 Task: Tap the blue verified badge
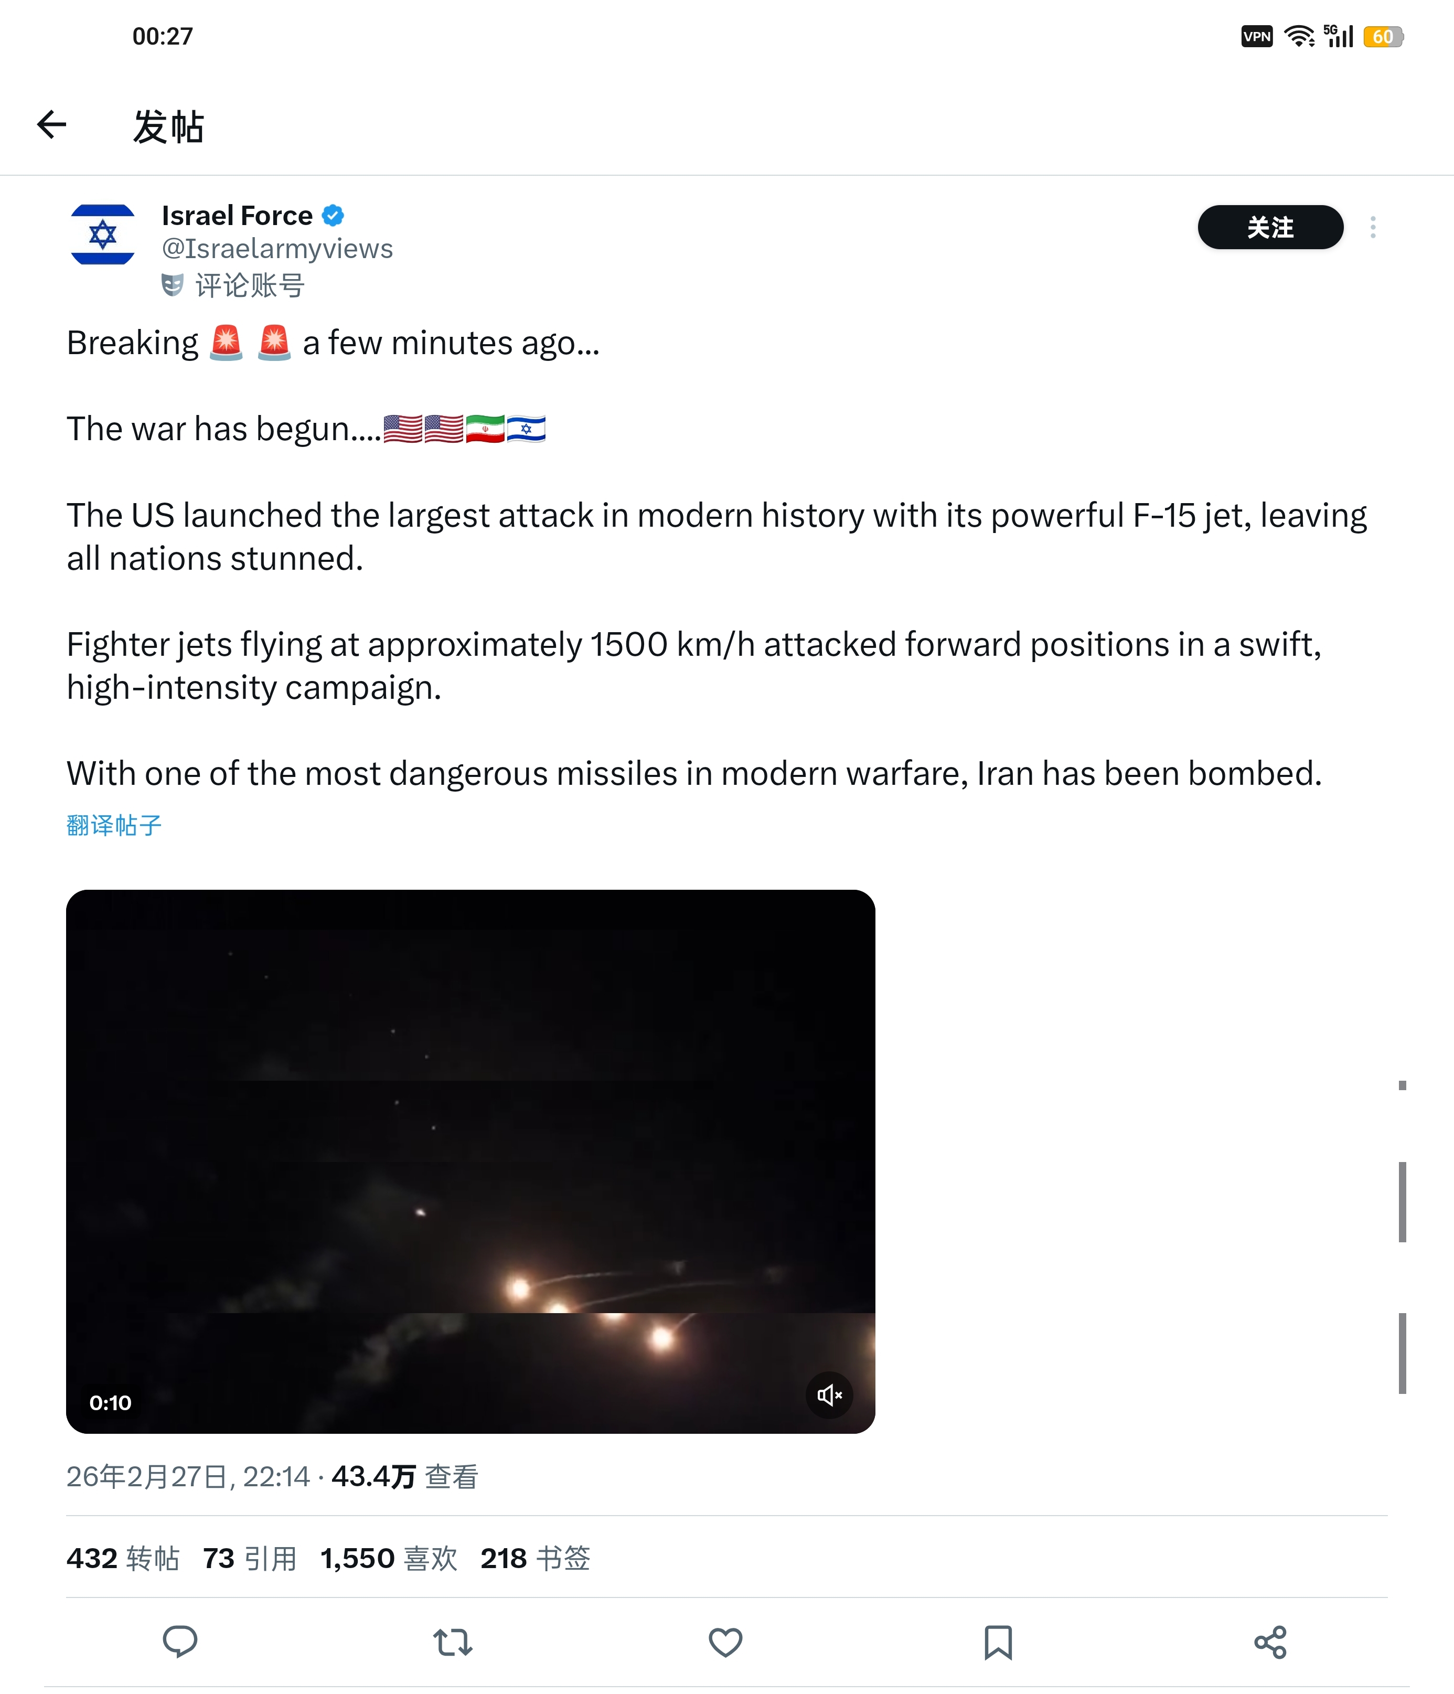[333, 216]
